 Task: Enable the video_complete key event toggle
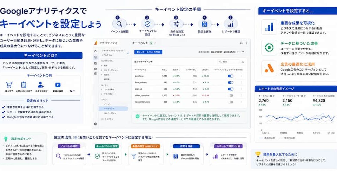click(x=230, y=96)
